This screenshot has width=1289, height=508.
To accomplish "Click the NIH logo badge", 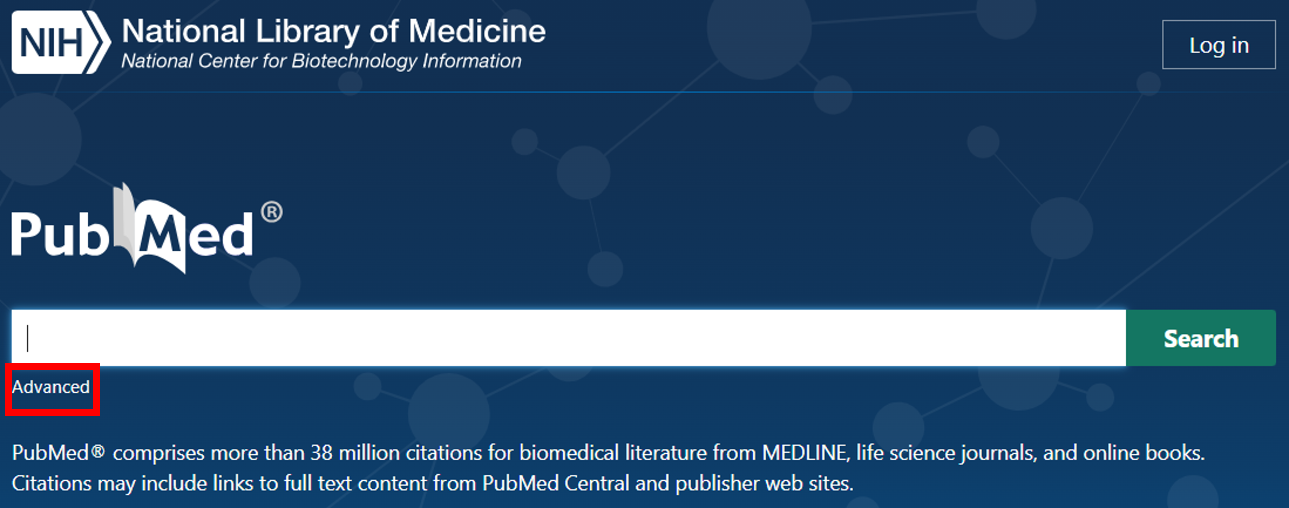I will pos(60,43).
